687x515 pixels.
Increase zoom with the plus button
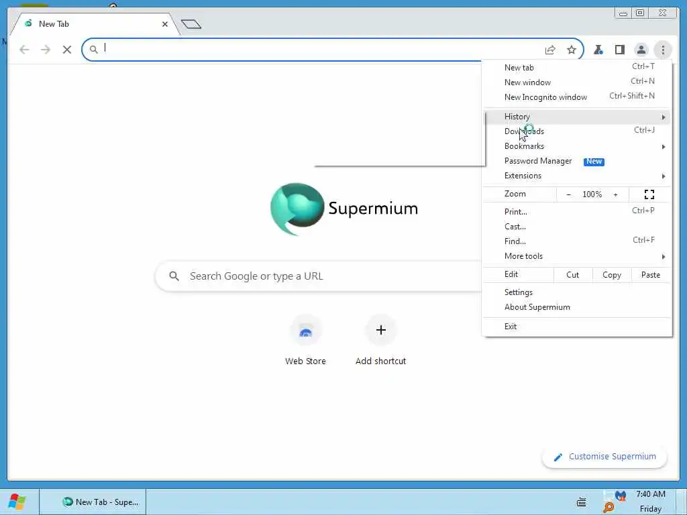coord(616,194)
